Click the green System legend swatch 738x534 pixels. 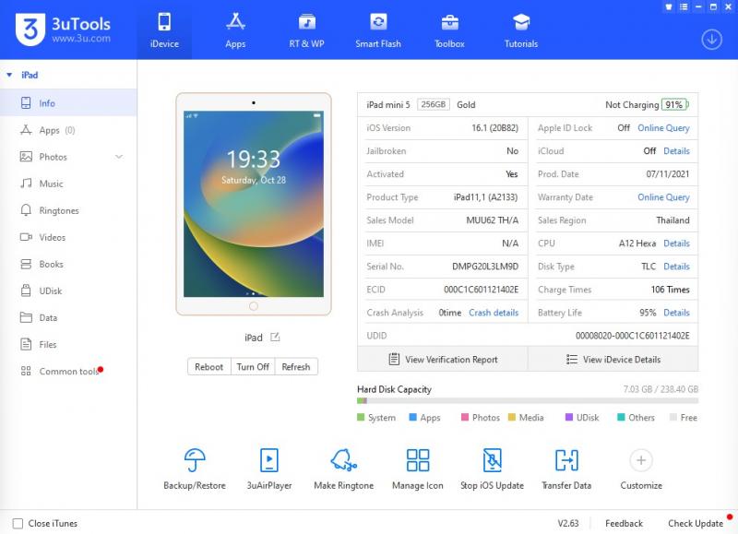[x=361, y=417]
